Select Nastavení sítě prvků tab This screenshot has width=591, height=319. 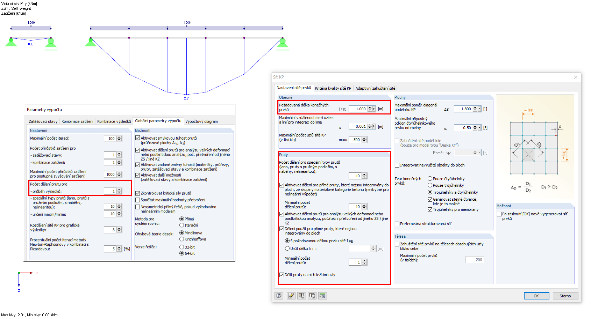293,88
